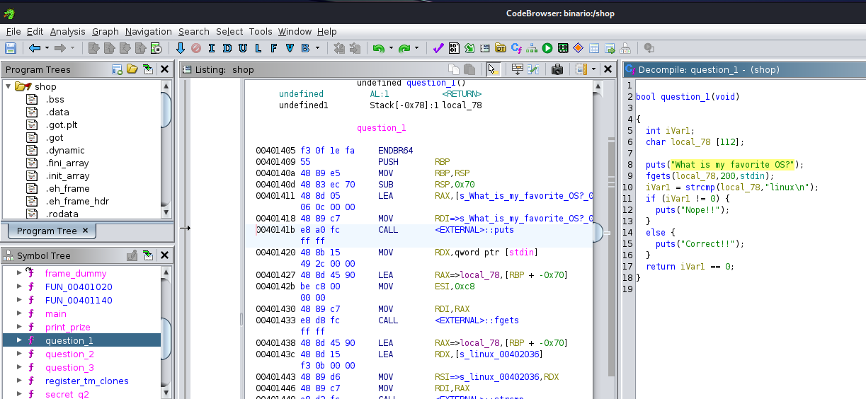The image size is (866, 399).
Task: Click the Data Type Manager icon
Action: point(501,48)
